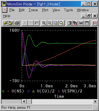Open the Plot menu
Image resolution: width=99 pixels, height=111 pixels.
click(x=45, y=10)
